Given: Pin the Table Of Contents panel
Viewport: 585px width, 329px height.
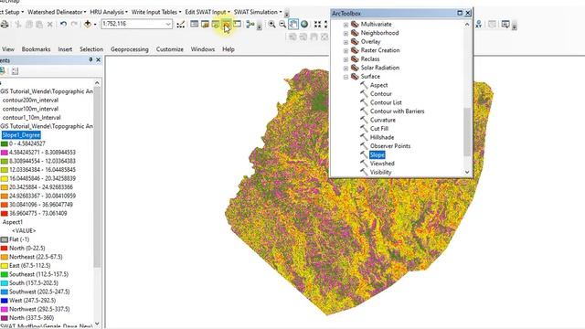Looking at the screenshot, I should pos(90,59).
